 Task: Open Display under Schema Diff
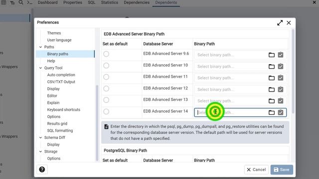coord(53,145)
